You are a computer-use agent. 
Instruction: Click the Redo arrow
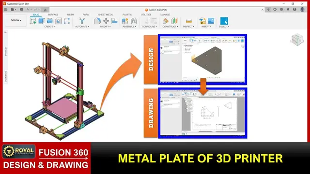36,9
